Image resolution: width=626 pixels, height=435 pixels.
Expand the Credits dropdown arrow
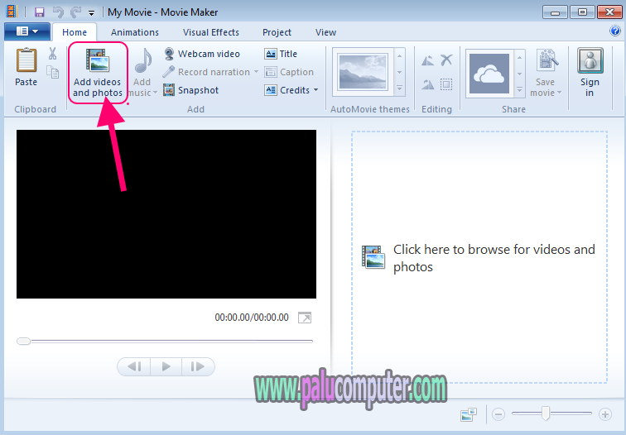tap(315, 90)
